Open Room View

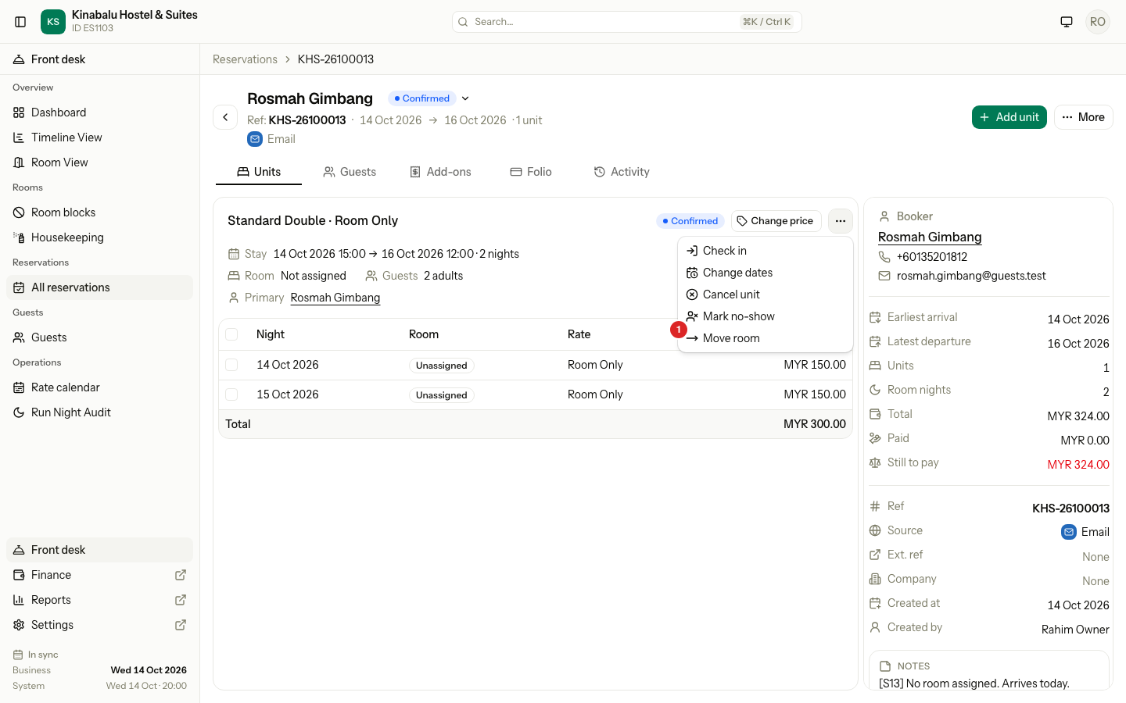pos(99,162)
